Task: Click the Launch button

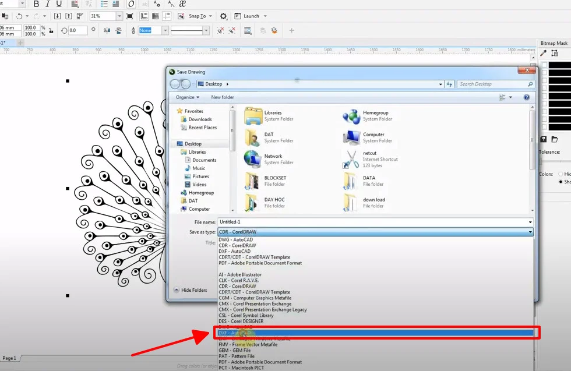Action: pos(247,16)
